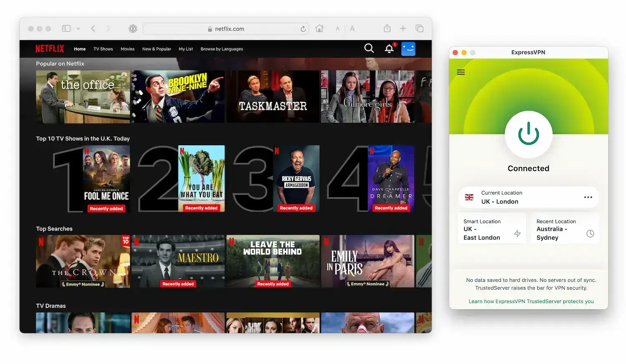626x364 pixels.
Task: Open the Safari share icon
Action: click(387, 28)
